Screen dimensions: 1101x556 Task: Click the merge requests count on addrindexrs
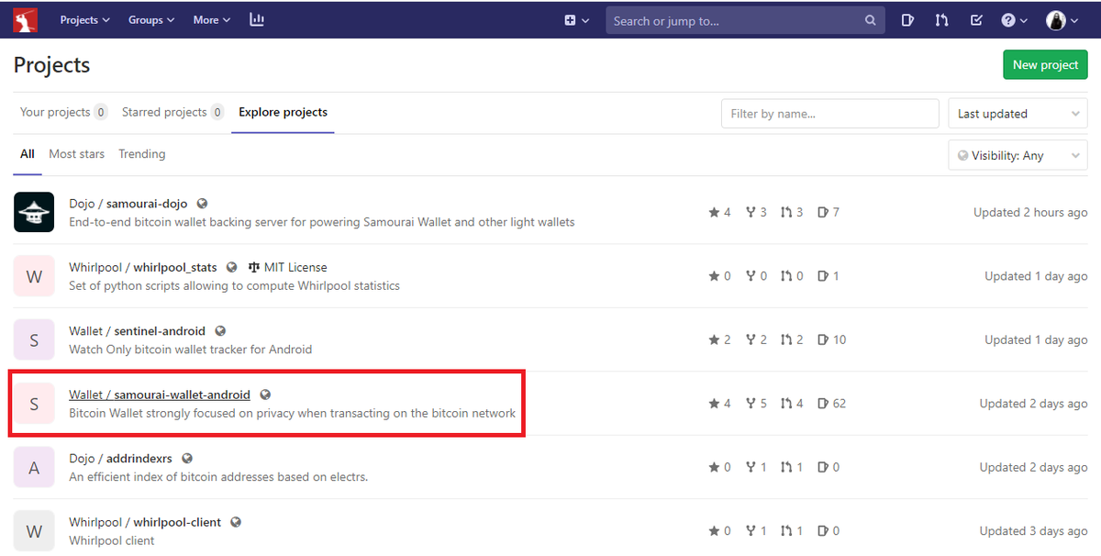tap(792, 467)
